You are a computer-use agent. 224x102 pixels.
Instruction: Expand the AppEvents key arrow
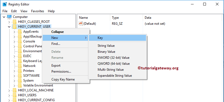(14, 32)
